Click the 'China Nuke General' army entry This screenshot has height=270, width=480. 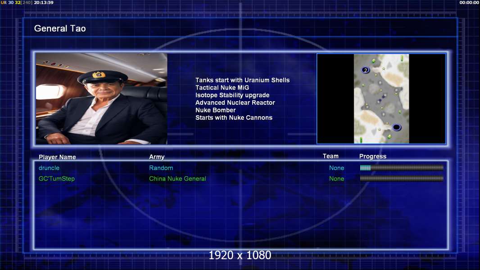coord(177,179)
